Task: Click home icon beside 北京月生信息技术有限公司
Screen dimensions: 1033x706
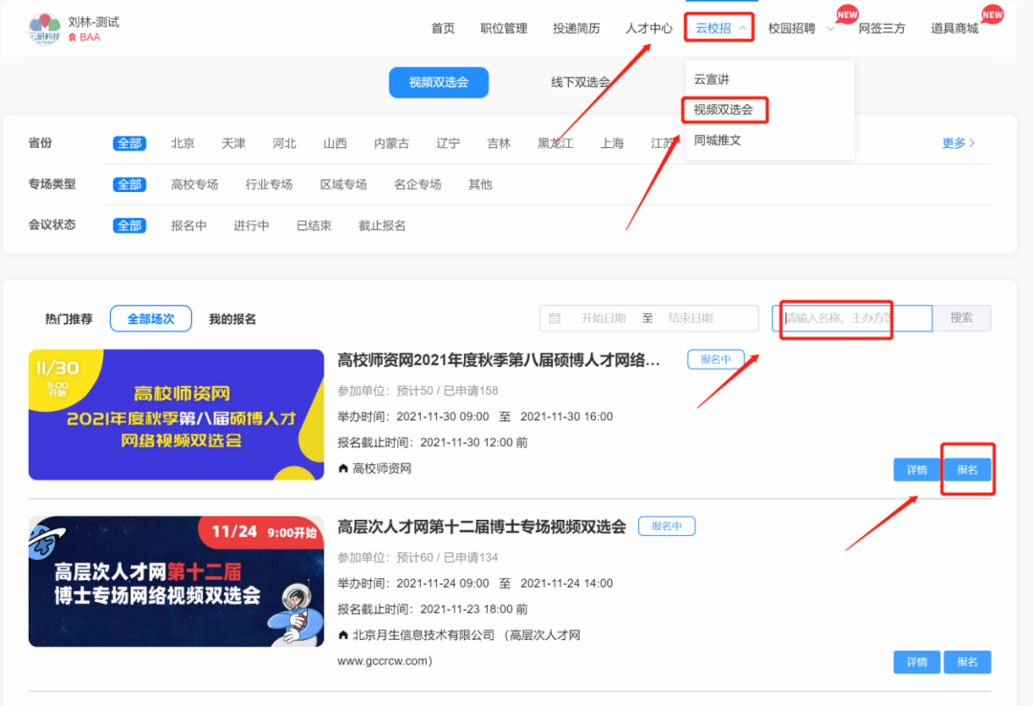Action: [x=343, y=635]
